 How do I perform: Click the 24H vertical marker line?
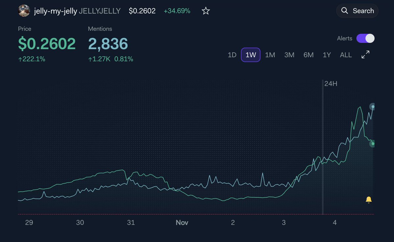[x=323, y=148]
